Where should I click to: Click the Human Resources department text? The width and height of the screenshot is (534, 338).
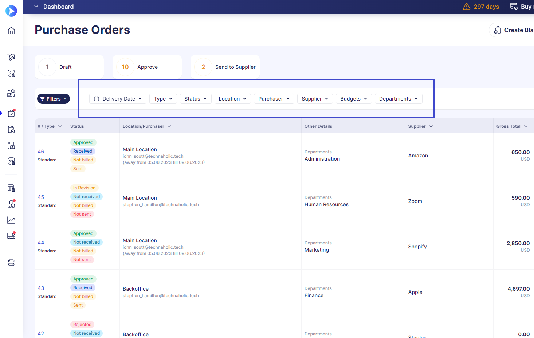[x=326, y=204]
